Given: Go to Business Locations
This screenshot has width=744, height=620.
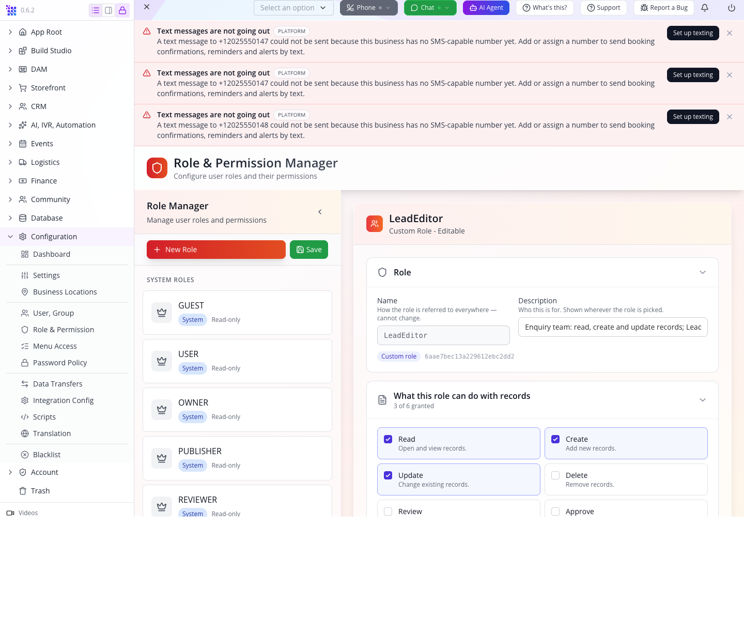Looking at the screenshot, I should point(65,292).
